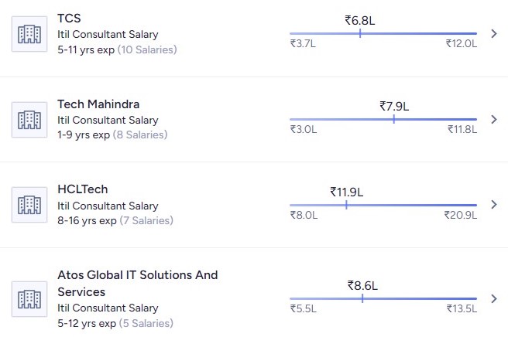The image size is (508, 337).
Task: Click the Tech Mahindra salary range bar
Action: [x=383, y=120]
